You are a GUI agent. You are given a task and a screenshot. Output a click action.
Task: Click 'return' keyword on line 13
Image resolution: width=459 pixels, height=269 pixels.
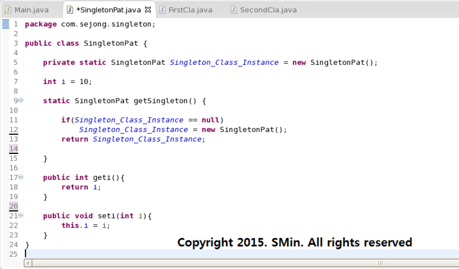tap(74, 139)
